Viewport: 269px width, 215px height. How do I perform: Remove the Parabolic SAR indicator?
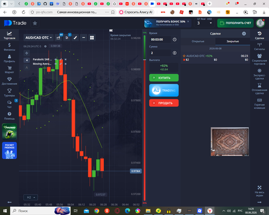(x=66, y=59)
